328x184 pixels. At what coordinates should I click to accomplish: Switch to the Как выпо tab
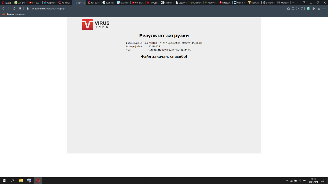coord(93,2)
